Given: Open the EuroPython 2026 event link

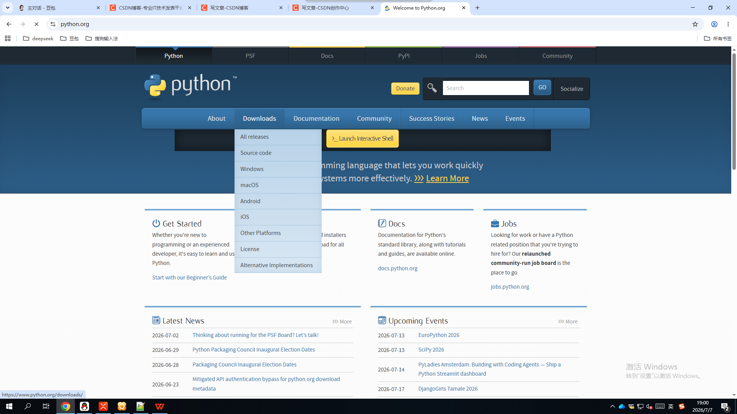Looking at the screenshot, I should pyautogui.click(x=439, y=335).
